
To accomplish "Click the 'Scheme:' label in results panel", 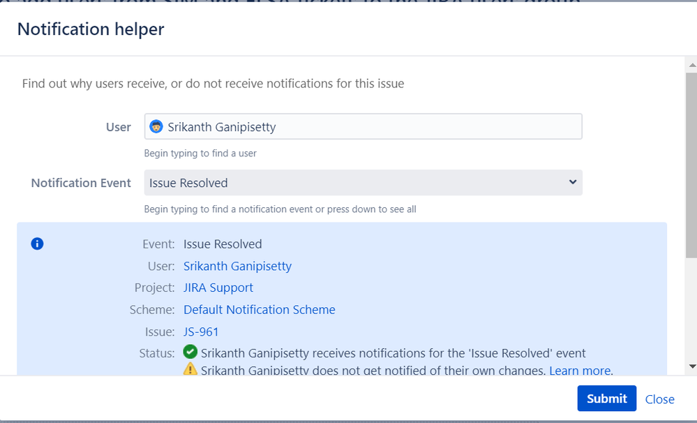I will coord(152,310).
